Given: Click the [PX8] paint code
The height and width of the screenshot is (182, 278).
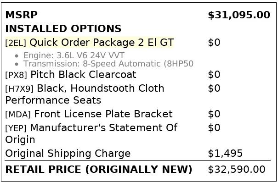Looking at the screenshot, I should (x=16, y=75).
